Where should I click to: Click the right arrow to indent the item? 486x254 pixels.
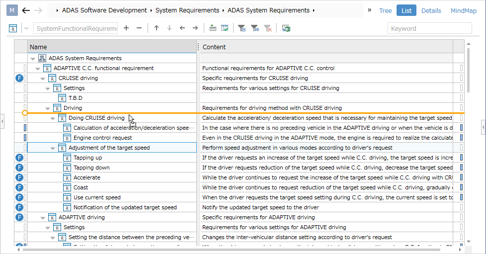[195, 28]
